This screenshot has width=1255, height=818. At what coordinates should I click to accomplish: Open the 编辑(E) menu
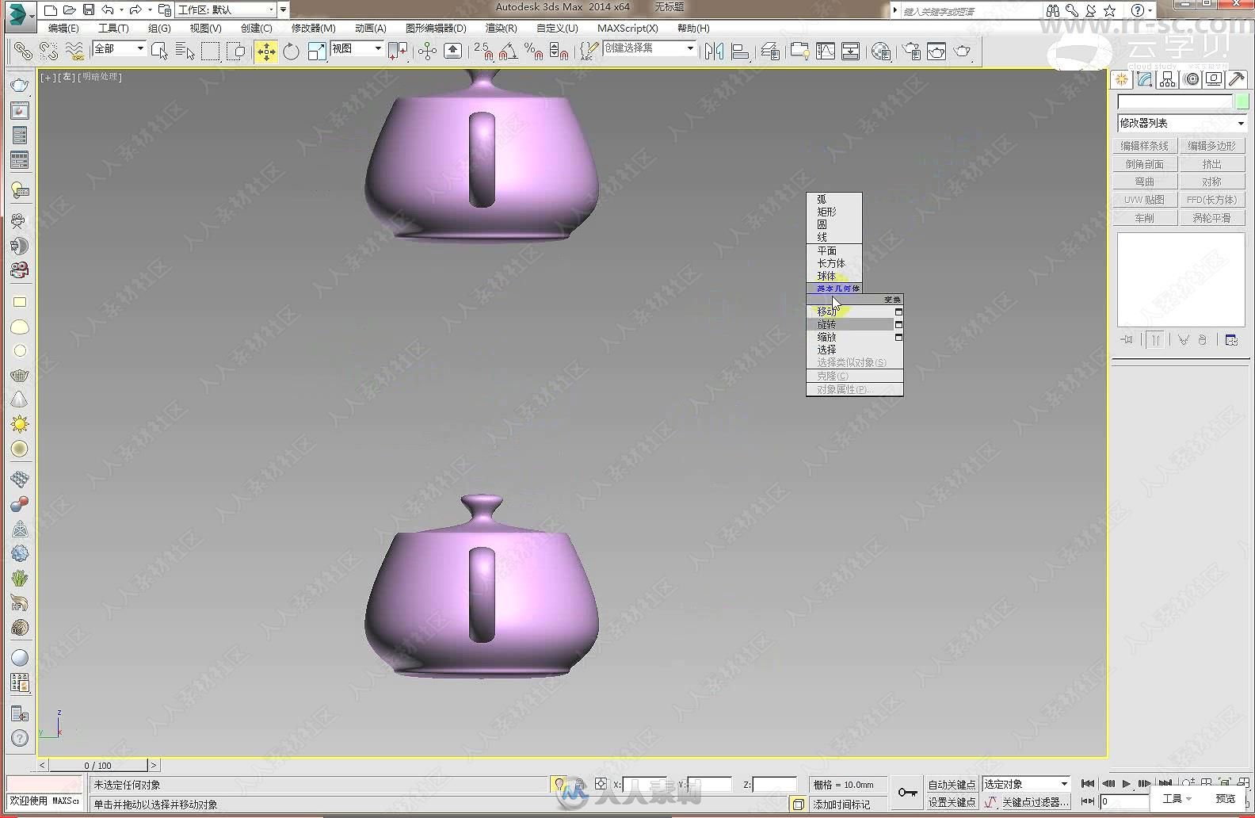point(63,28)
